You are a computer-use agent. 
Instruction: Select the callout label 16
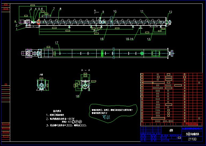point(102,39)
